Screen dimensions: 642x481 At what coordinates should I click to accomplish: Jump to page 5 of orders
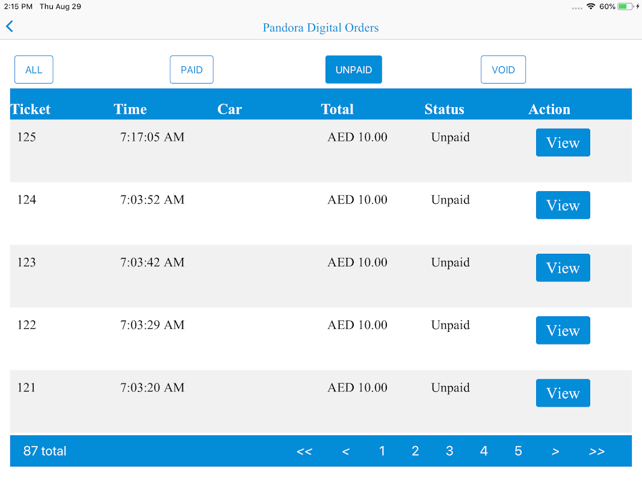point(518,451)
